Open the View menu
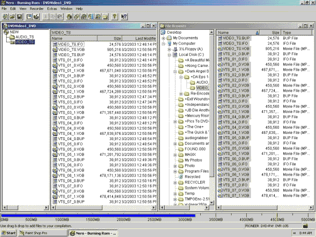316x237 pixels. [x=23, y=9]
